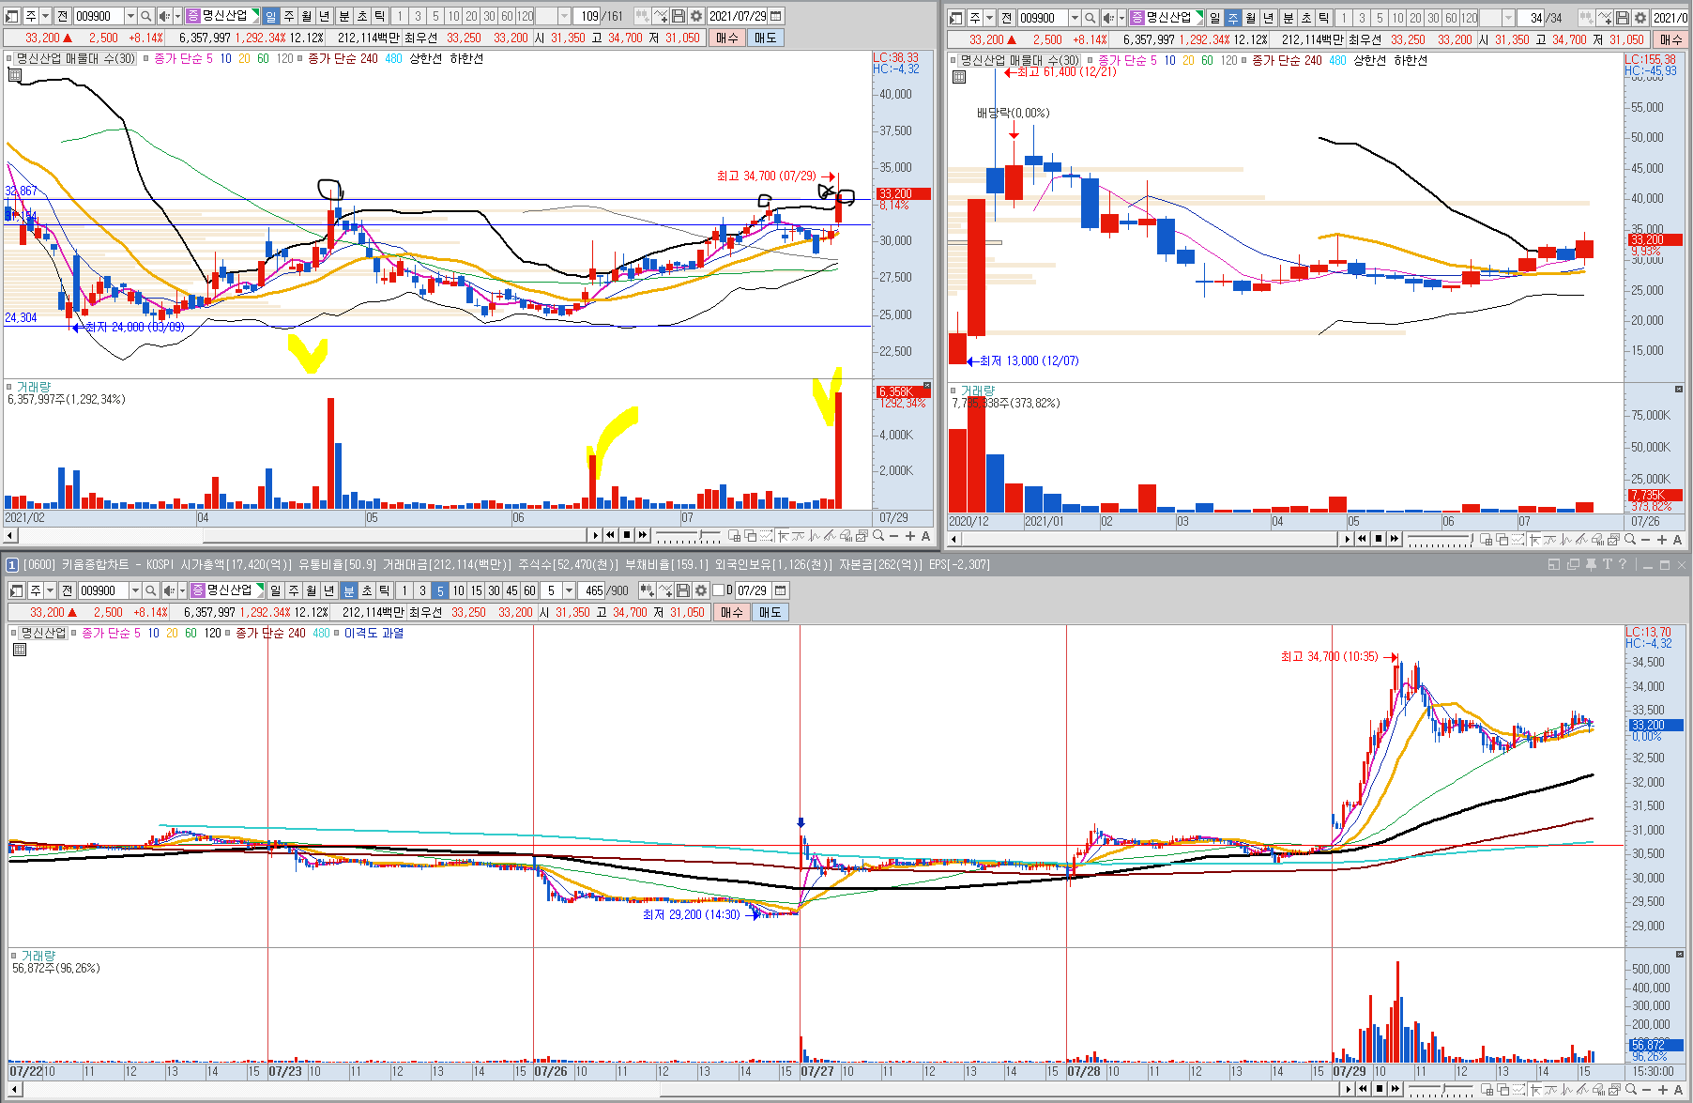Click the zoom magnifier at the top-left chart's bottom-right corner
Image resolution: width=1693 pixels, height=1103 pixels.
click(x=878, y=536)
